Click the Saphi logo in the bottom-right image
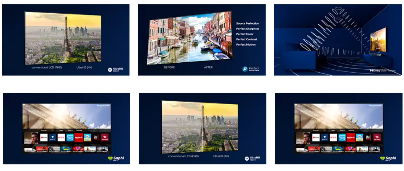 pyautogui.click(x=388, y=158)
